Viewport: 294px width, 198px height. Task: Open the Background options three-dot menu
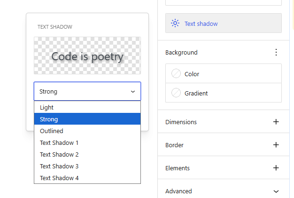point(276,52)
